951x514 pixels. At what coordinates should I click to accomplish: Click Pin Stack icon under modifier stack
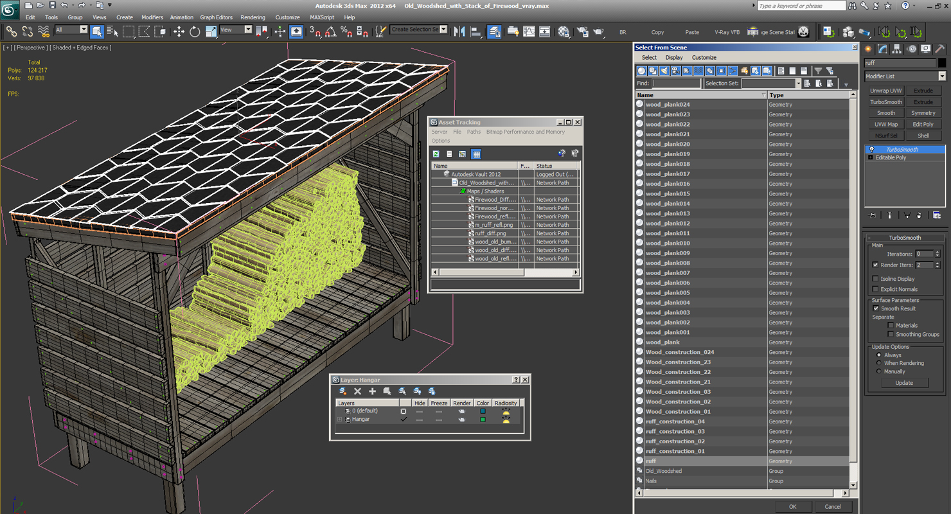tap(873, 215)
